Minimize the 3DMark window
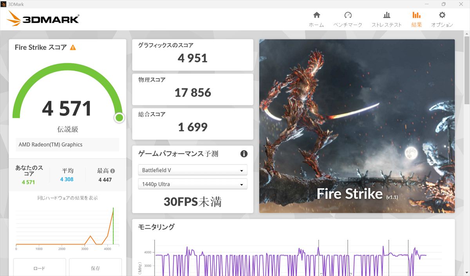 point(426,4)
